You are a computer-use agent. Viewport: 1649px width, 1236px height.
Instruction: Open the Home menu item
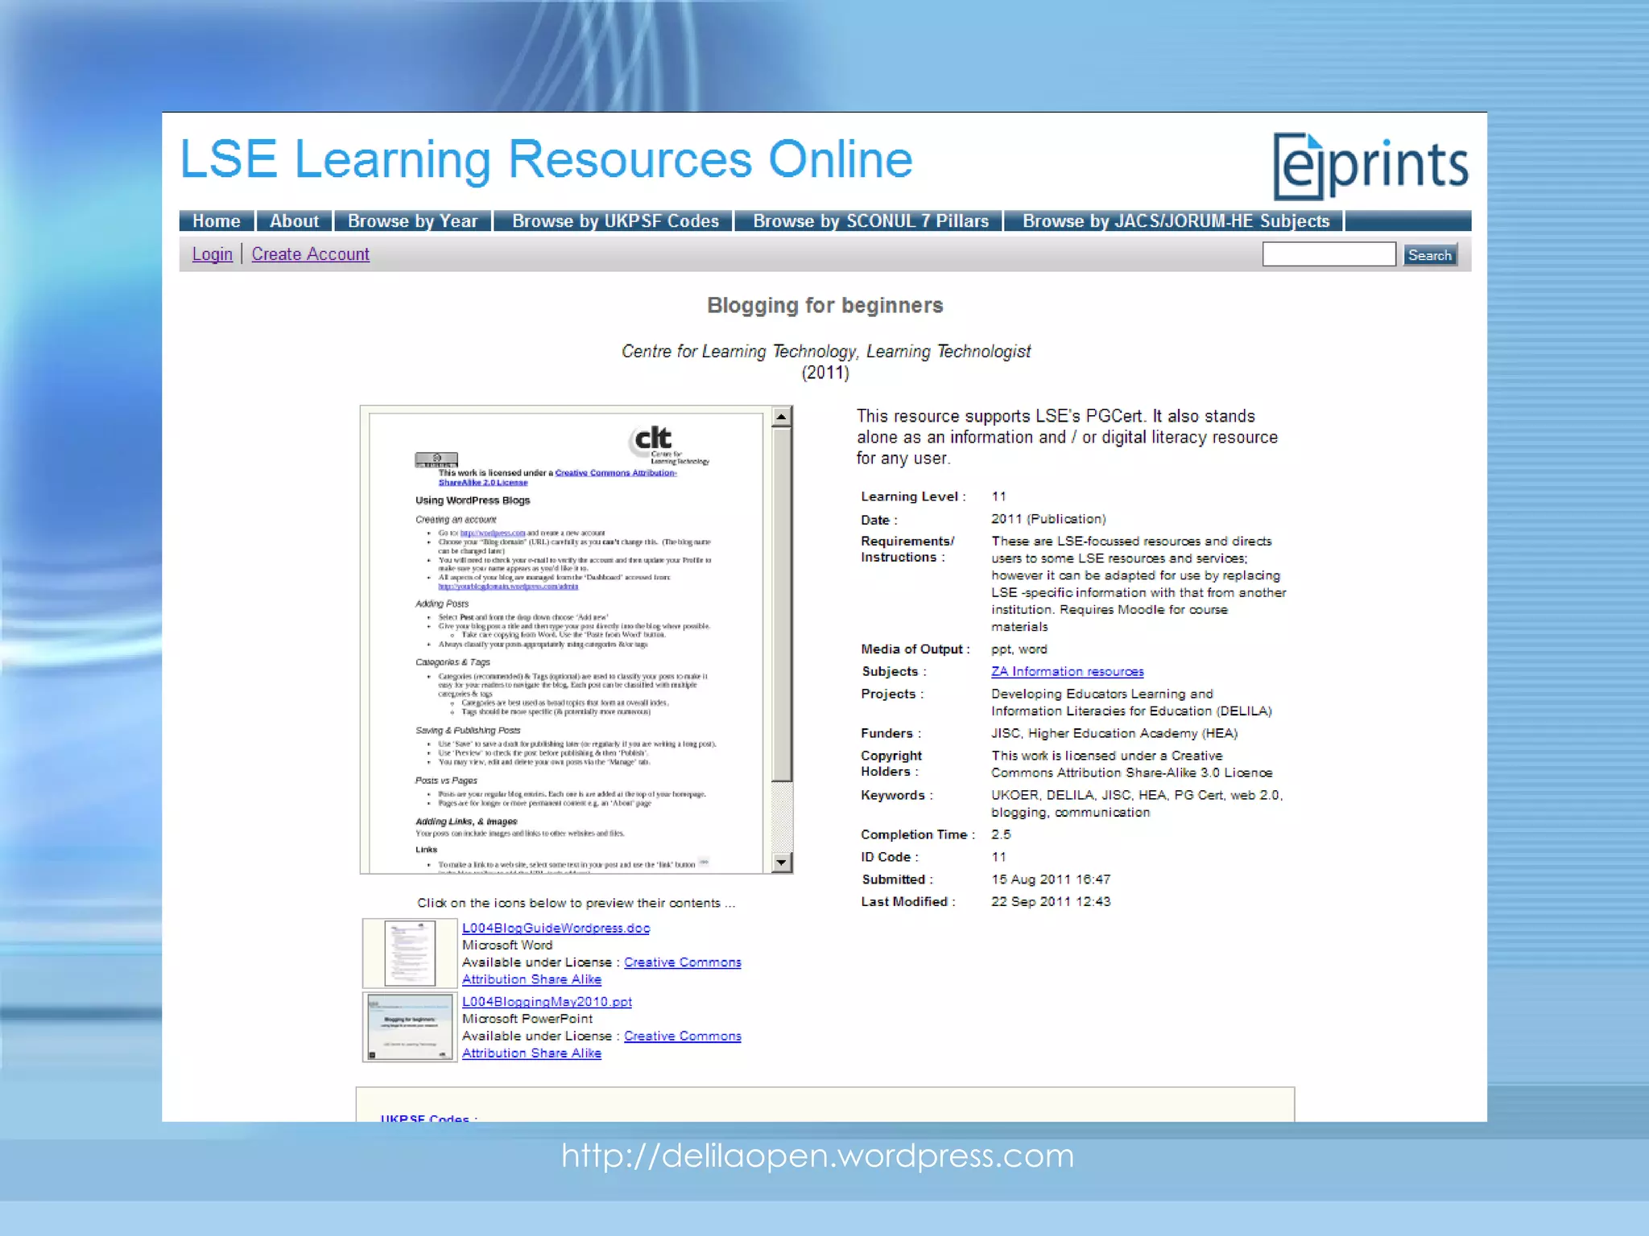pyautogui.click(x=216, y=221)
